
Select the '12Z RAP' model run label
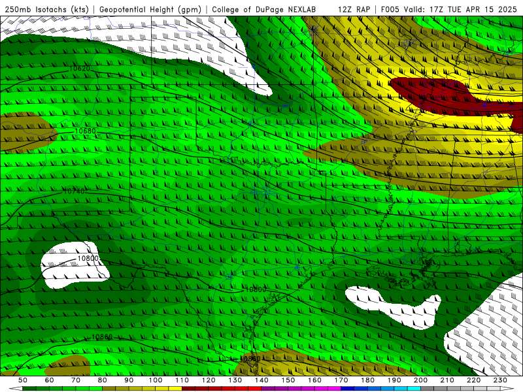354,9
